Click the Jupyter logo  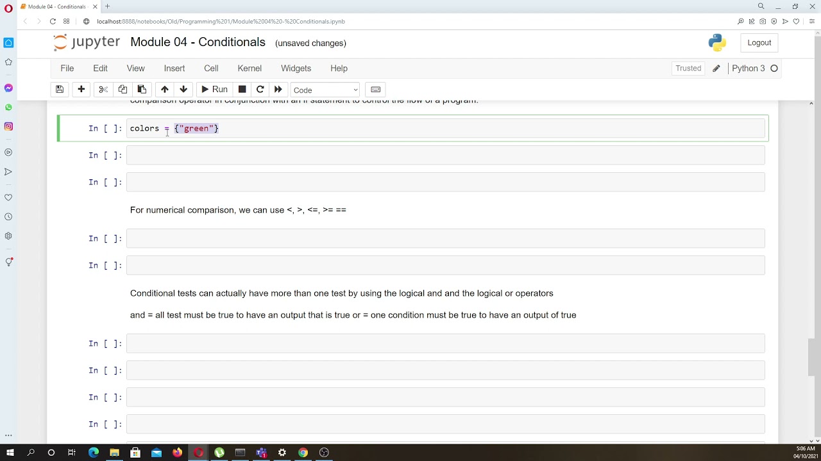(87, 42)
